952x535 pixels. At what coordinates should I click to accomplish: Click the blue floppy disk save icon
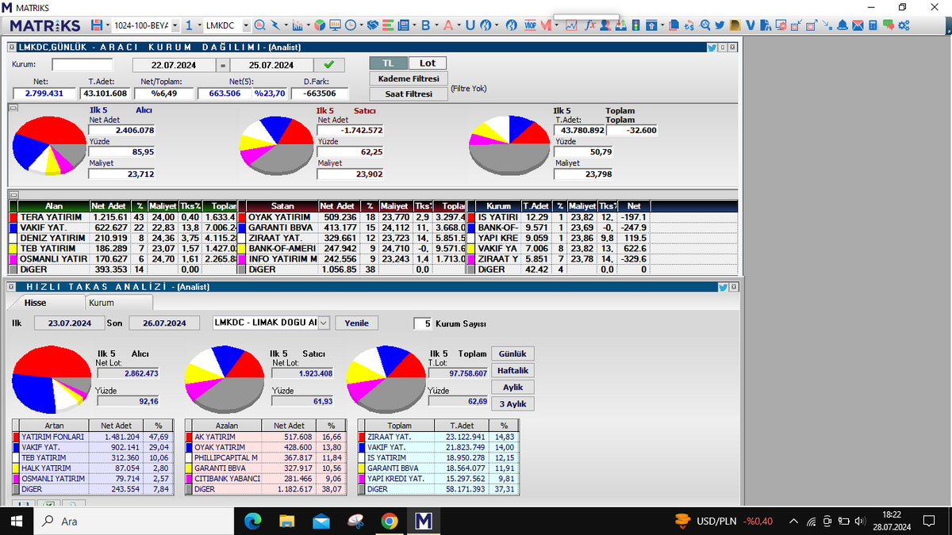96,25
